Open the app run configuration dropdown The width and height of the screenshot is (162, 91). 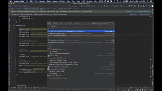[75, 6]
